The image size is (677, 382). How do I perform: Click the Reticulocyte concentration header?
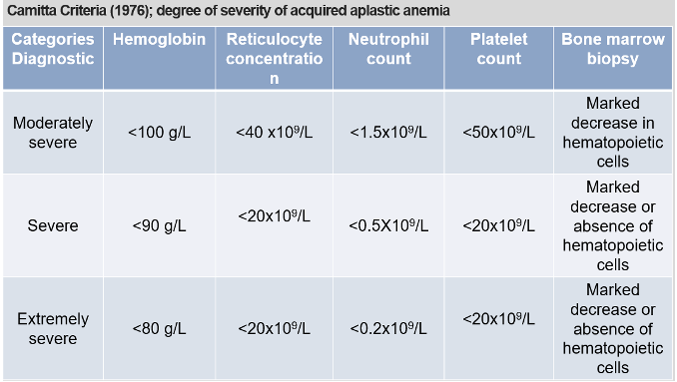pyautogui.click(x=275, y=58)
